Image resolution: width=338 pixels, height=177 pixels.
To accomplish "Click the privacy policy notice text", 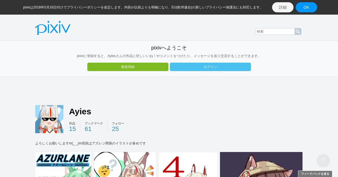I will tap(143, 7).
